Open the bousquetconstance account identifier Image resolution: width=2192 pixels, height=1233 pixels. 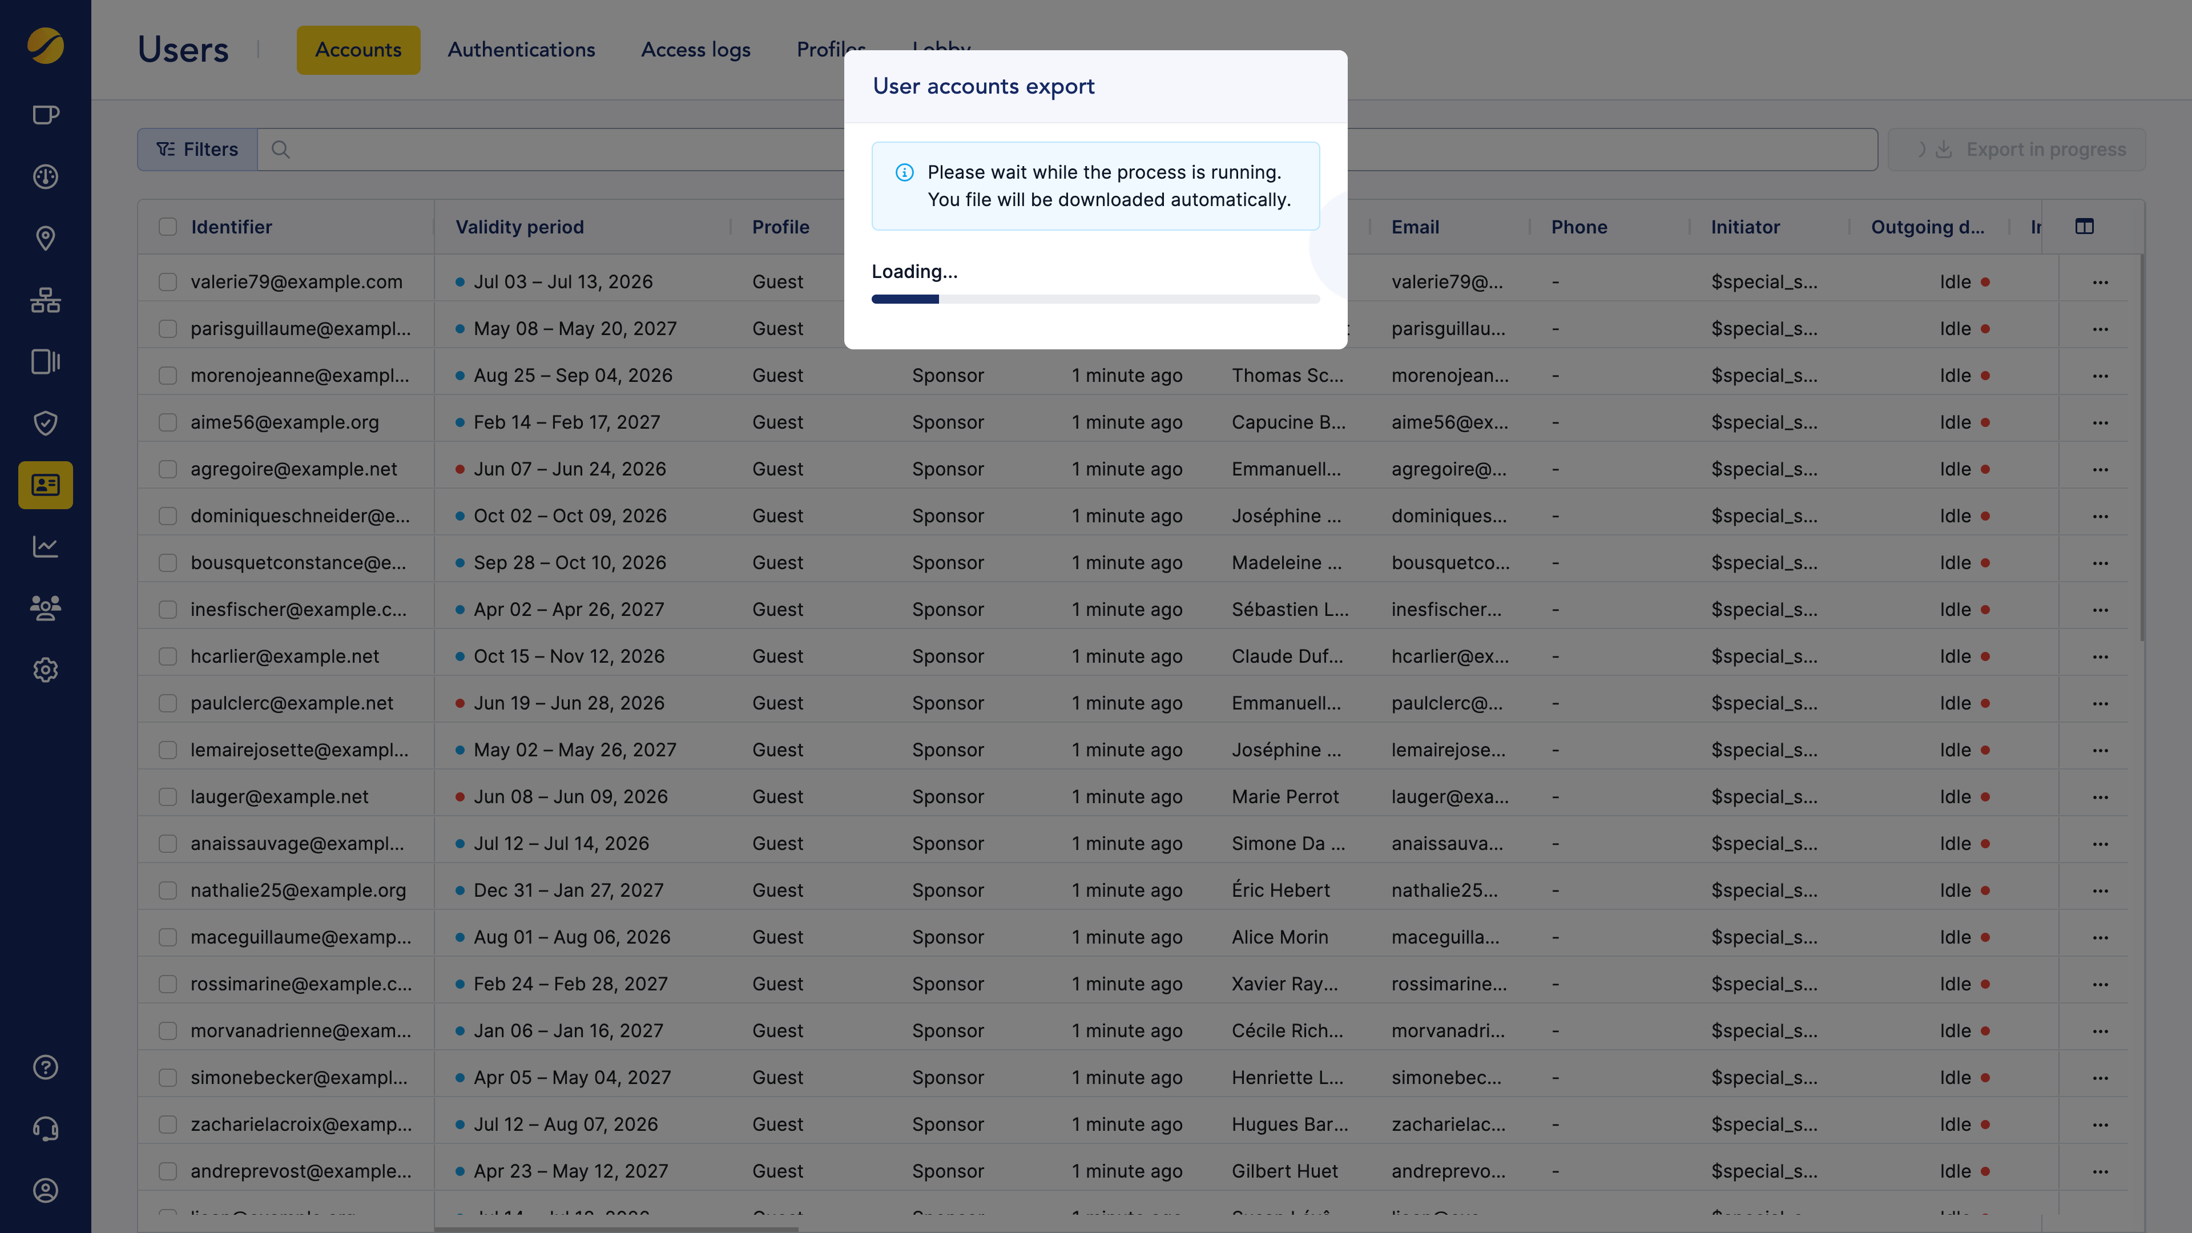pos(299,562)
